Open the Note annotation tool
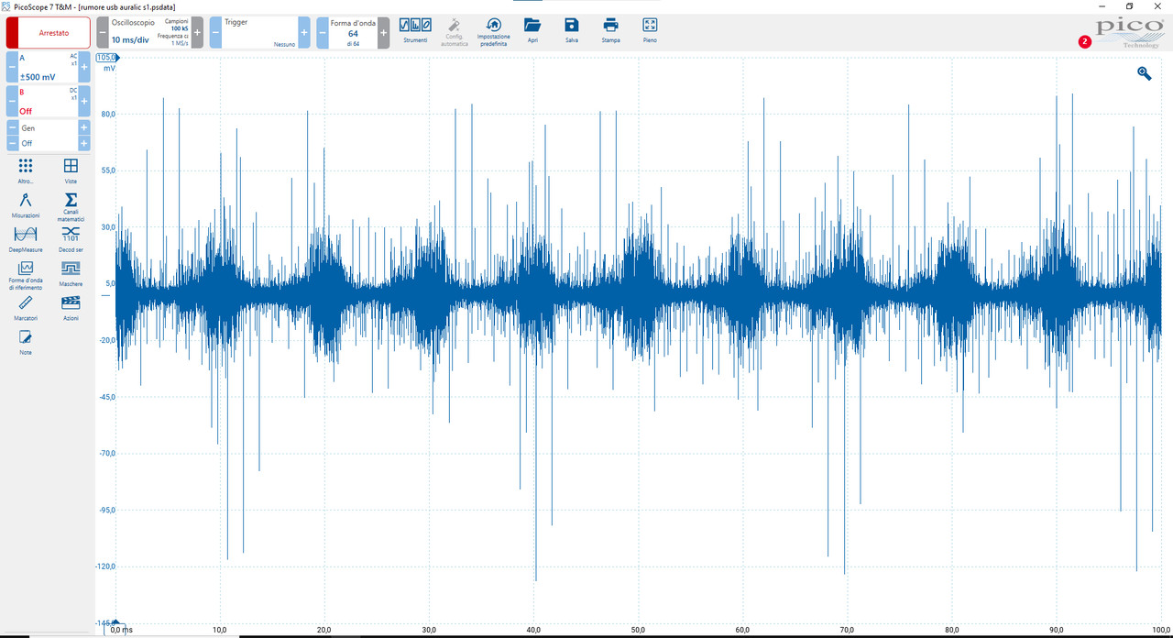This screenshot has width=1173, height=638. [26, 342]
